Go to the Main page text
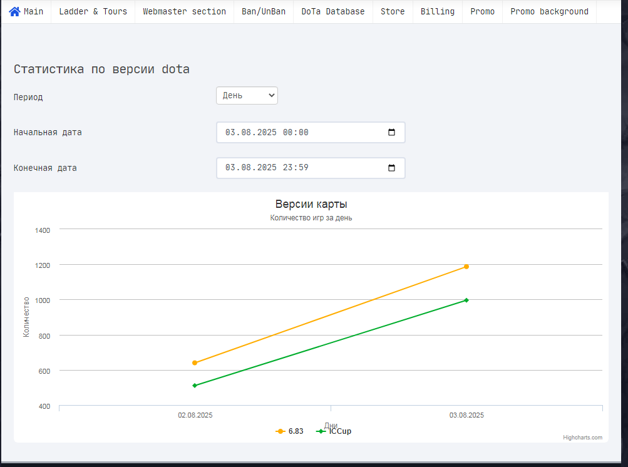Image resolution: width=628 pixels, height=467 pixels. (34, 12)
